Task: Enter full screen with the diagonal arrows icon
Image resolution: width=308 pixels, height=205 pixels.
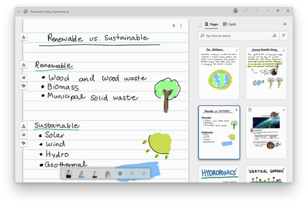Action: coord(246,11)
